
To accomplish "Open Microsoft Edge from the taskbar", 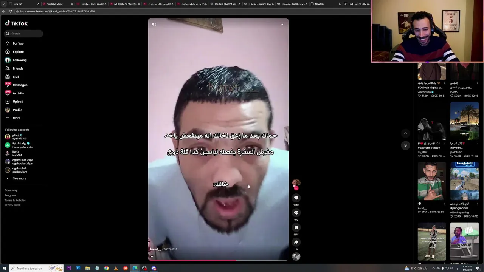I will pyautogui.click(x=135, y=268).
